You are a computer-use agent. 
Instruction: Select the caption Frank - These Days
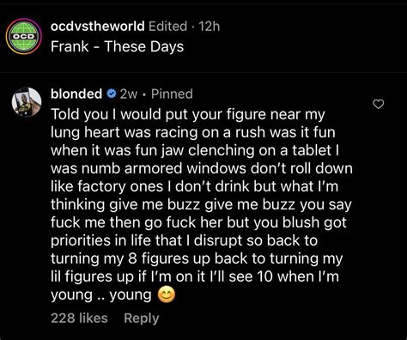point(118,46)
